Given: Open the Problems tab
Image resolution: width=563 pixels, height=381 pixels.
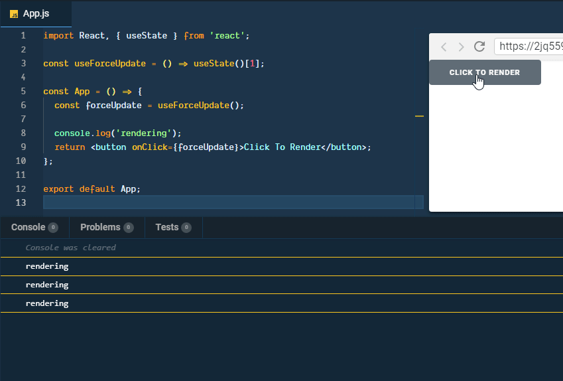Looking at the screenshot, I should 100,227.
